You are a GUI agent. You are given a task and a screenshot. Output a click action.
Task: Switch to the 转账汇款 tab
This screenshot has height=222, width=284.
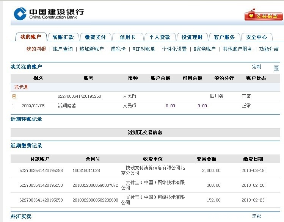click(x=63, y=37)
